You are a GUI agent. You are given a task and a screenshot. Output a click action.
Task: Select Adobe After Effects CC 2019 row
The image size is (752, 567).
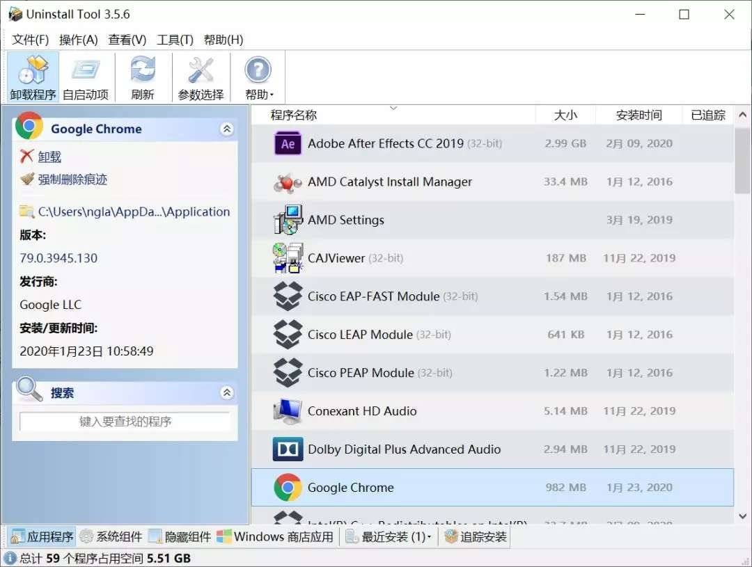[x=492, y=143]
